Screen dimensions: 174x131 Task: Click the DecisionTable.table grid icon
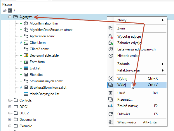coord(26,55)
